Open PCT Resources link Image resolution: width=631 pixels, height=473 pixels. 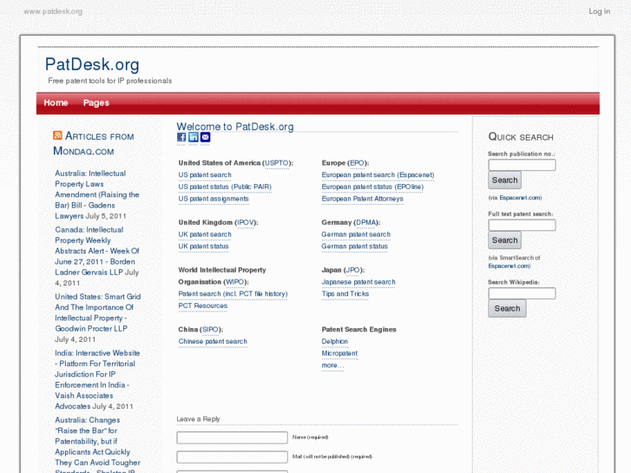click(x=203, y=306)
